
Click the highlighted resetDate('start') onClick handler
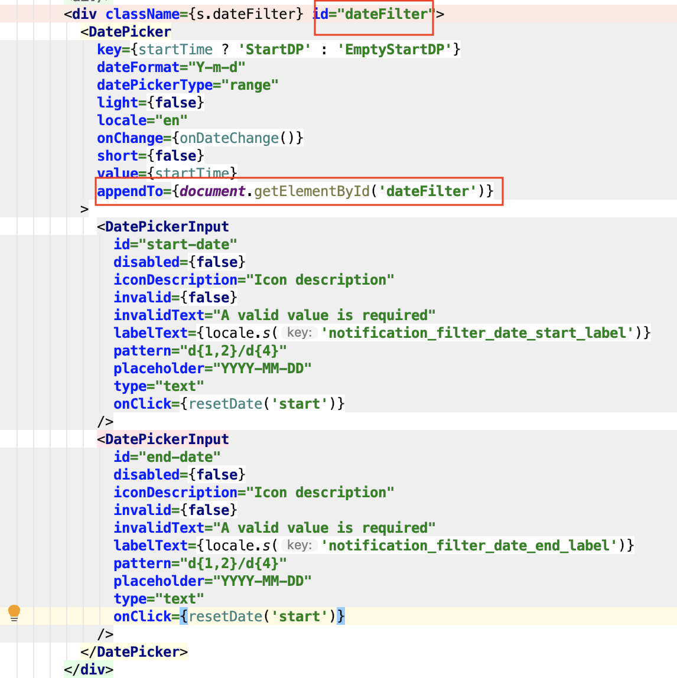tap(260, 615)
